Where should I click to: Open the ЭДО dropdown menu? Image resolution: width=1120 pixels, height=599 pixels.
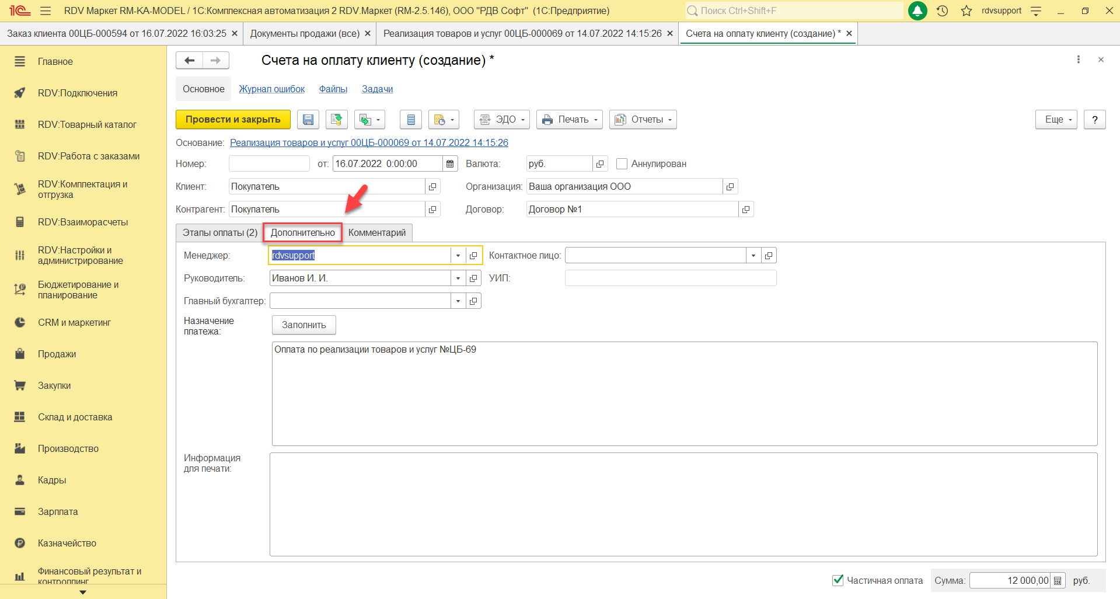[x=501, y=120]
